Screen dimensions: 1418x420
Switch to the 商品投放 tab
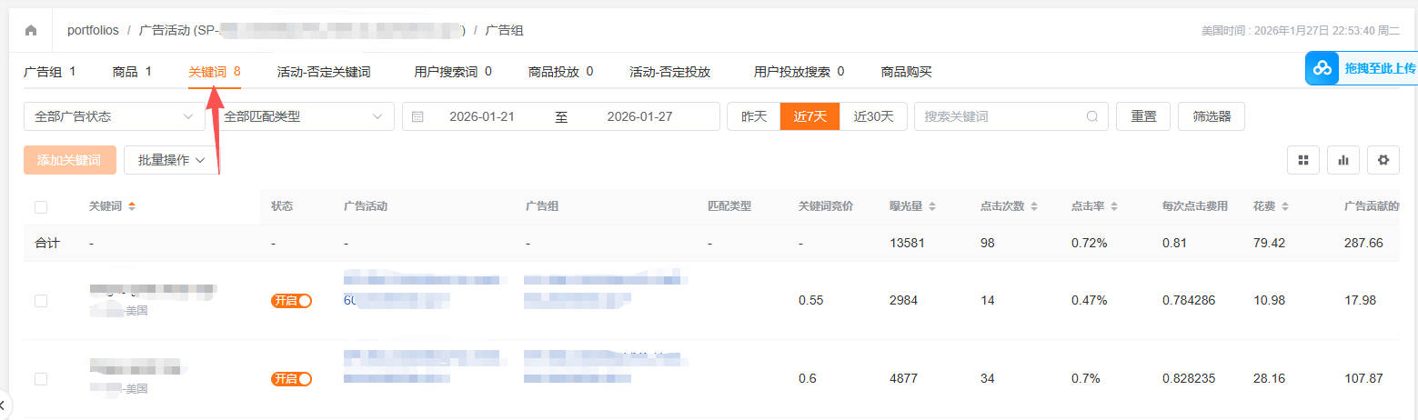(x=560, y=72)
